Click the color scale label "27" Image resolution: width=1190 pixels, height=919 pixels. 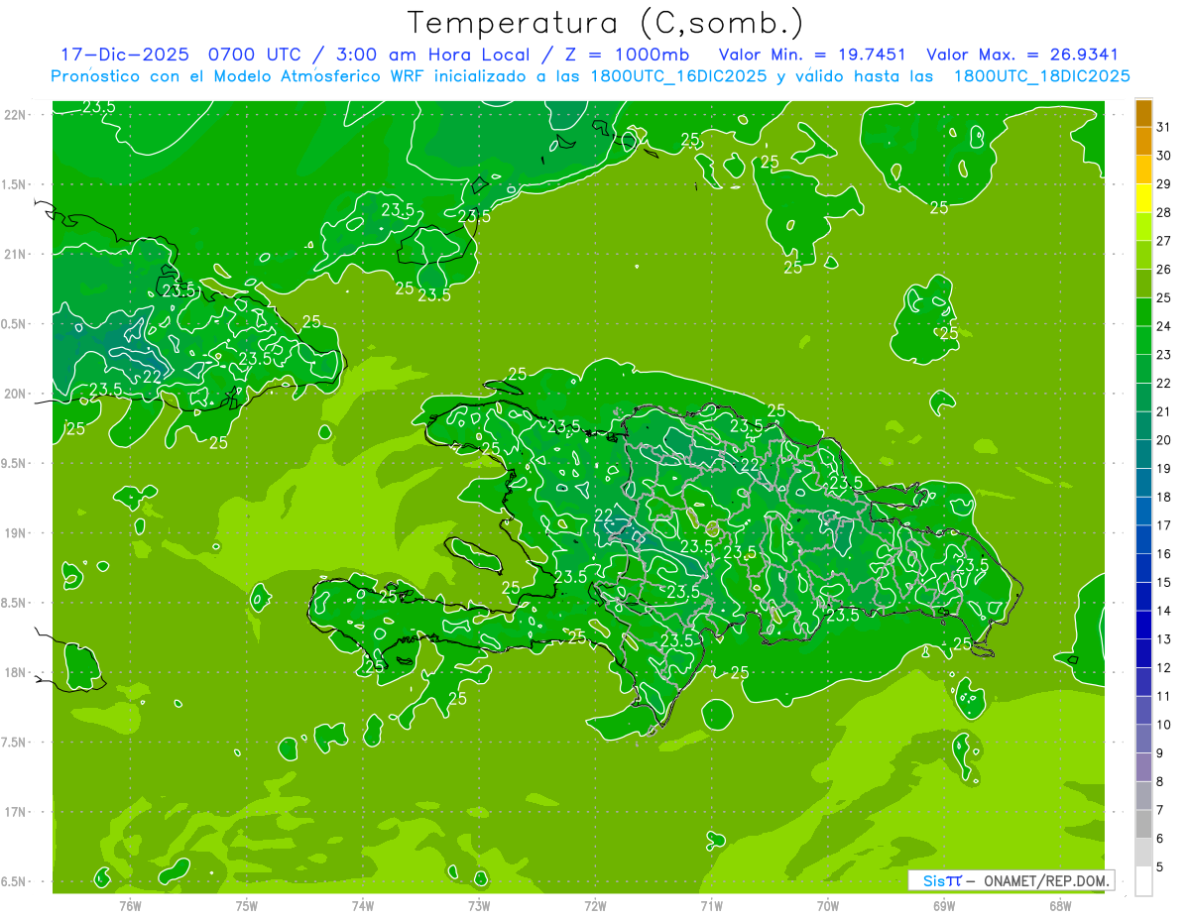[x=1163, y=241]
